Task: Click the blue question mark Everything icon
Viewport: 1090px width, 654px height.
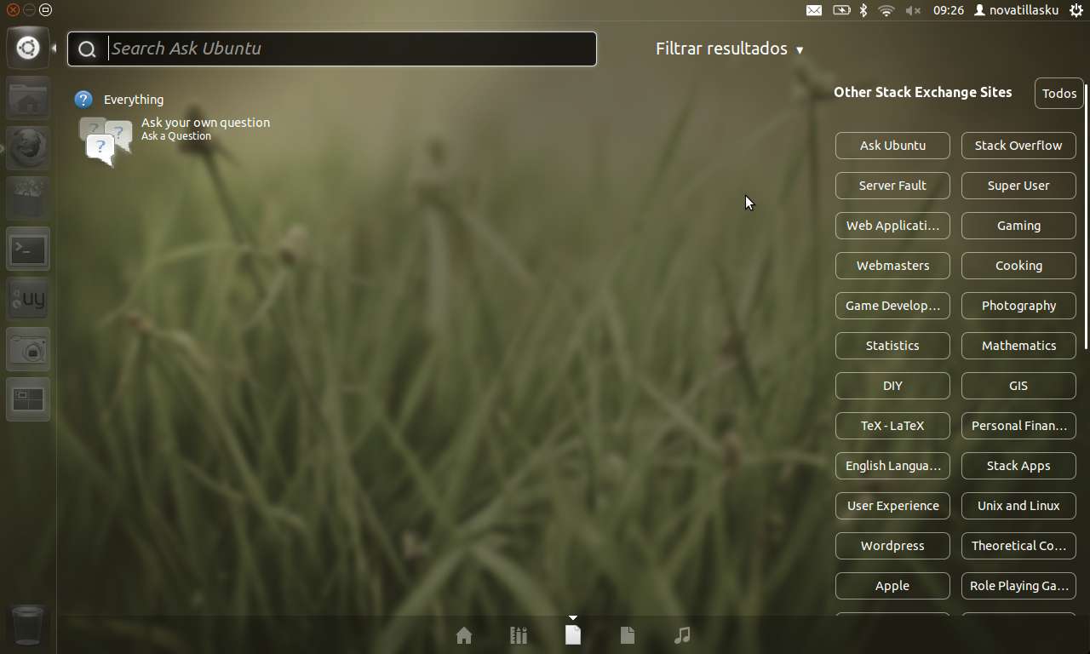Action: coord(83,100)
